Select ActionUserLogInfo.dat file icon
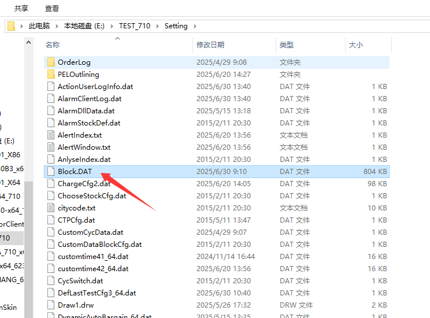This screenshot has width=430, height=318. click(51, 86)
